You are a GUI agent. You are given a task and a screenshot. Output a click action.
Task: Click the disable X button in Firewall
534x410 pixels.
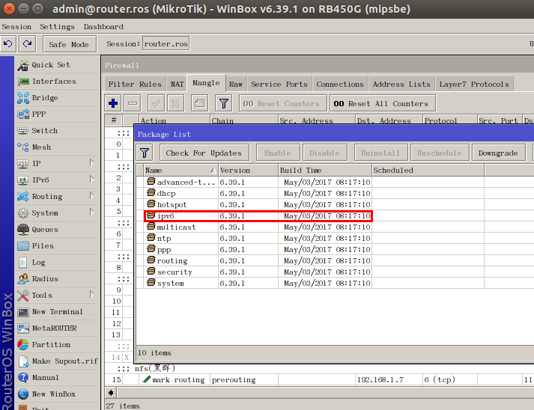176,103
